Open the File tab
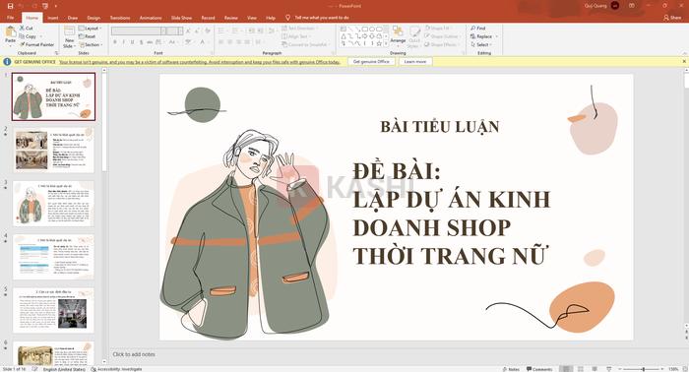689x372 pixels. pos(11,18)
